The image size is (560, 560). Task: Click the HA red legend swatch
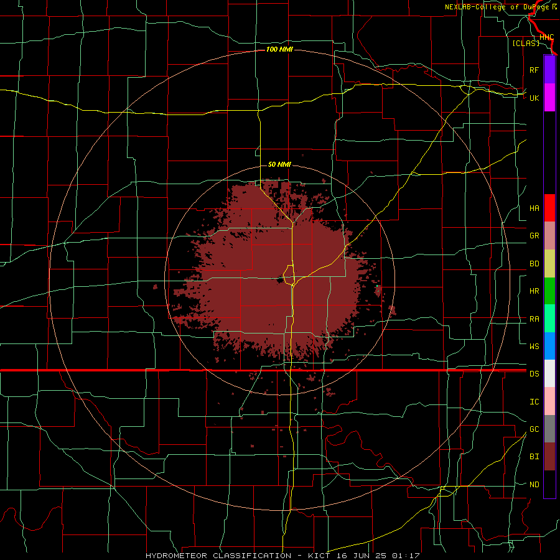549,208
